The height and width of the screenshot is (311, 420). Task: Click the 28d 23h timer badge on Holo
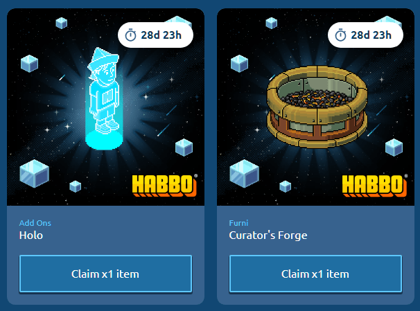coord(155,35)
